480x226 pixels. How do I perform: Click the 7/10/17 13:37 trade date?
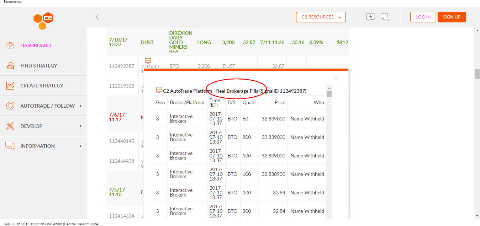(x=118, y=42)
